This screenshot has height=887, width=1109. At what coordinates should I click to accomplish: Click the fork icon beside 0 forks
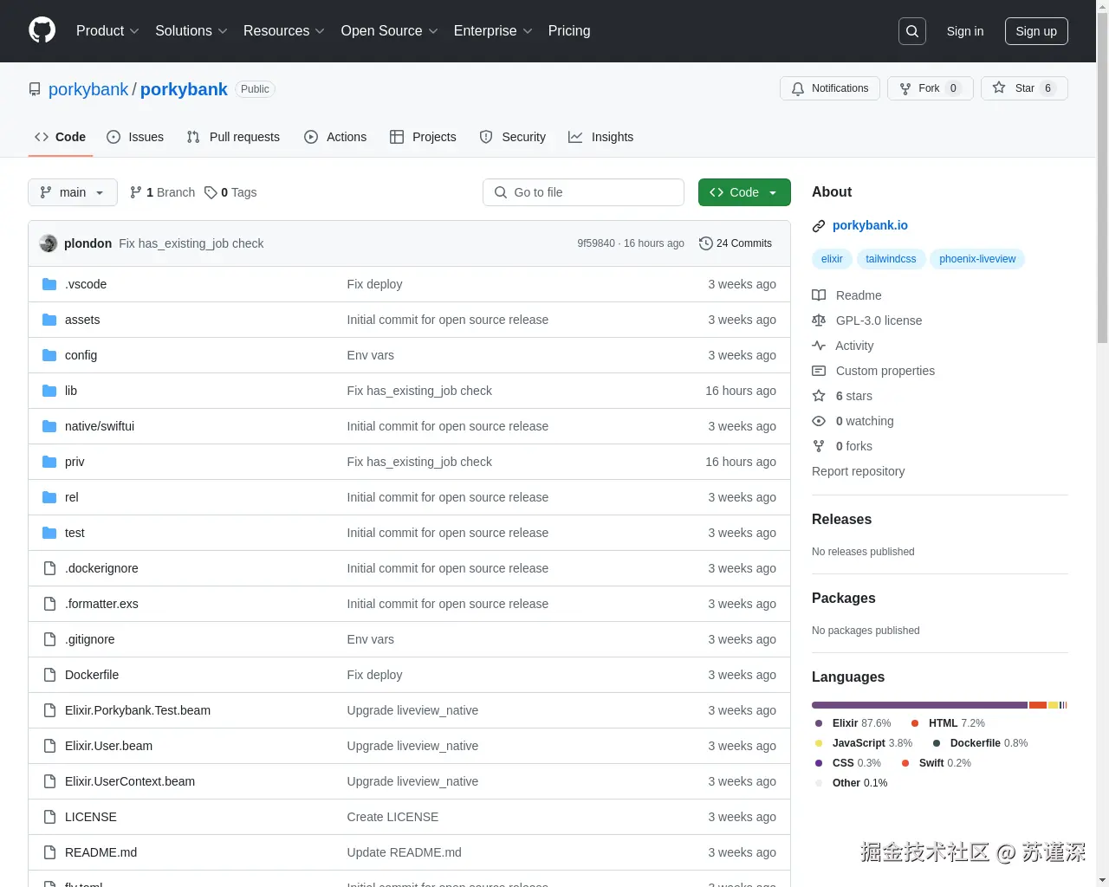click(819, 446)
